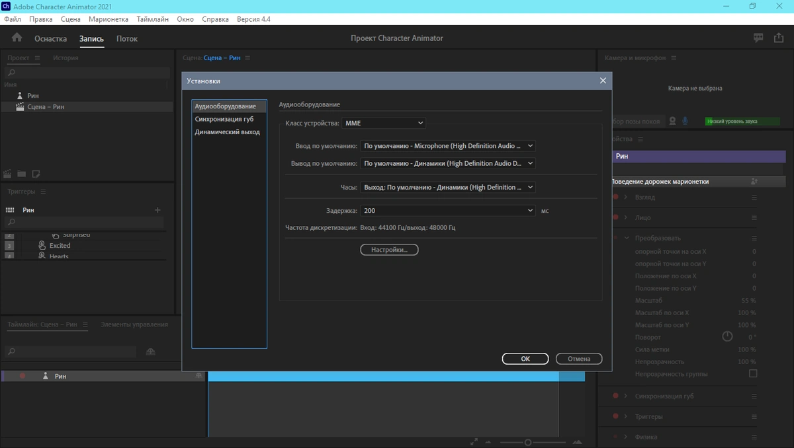
Task: Toggle the red arm dot for Лицо
Action: (x=616, y=217)
